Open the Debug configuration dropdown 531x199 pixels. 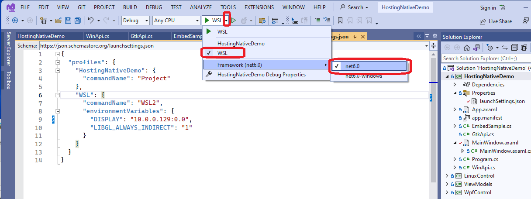135,21
